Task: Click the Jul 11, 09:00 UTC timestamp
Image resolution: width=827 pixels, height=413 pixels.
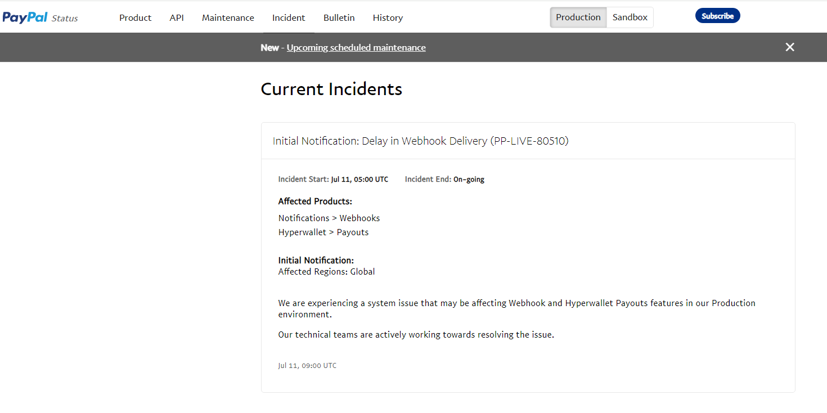Action: (x=307, y=366)
